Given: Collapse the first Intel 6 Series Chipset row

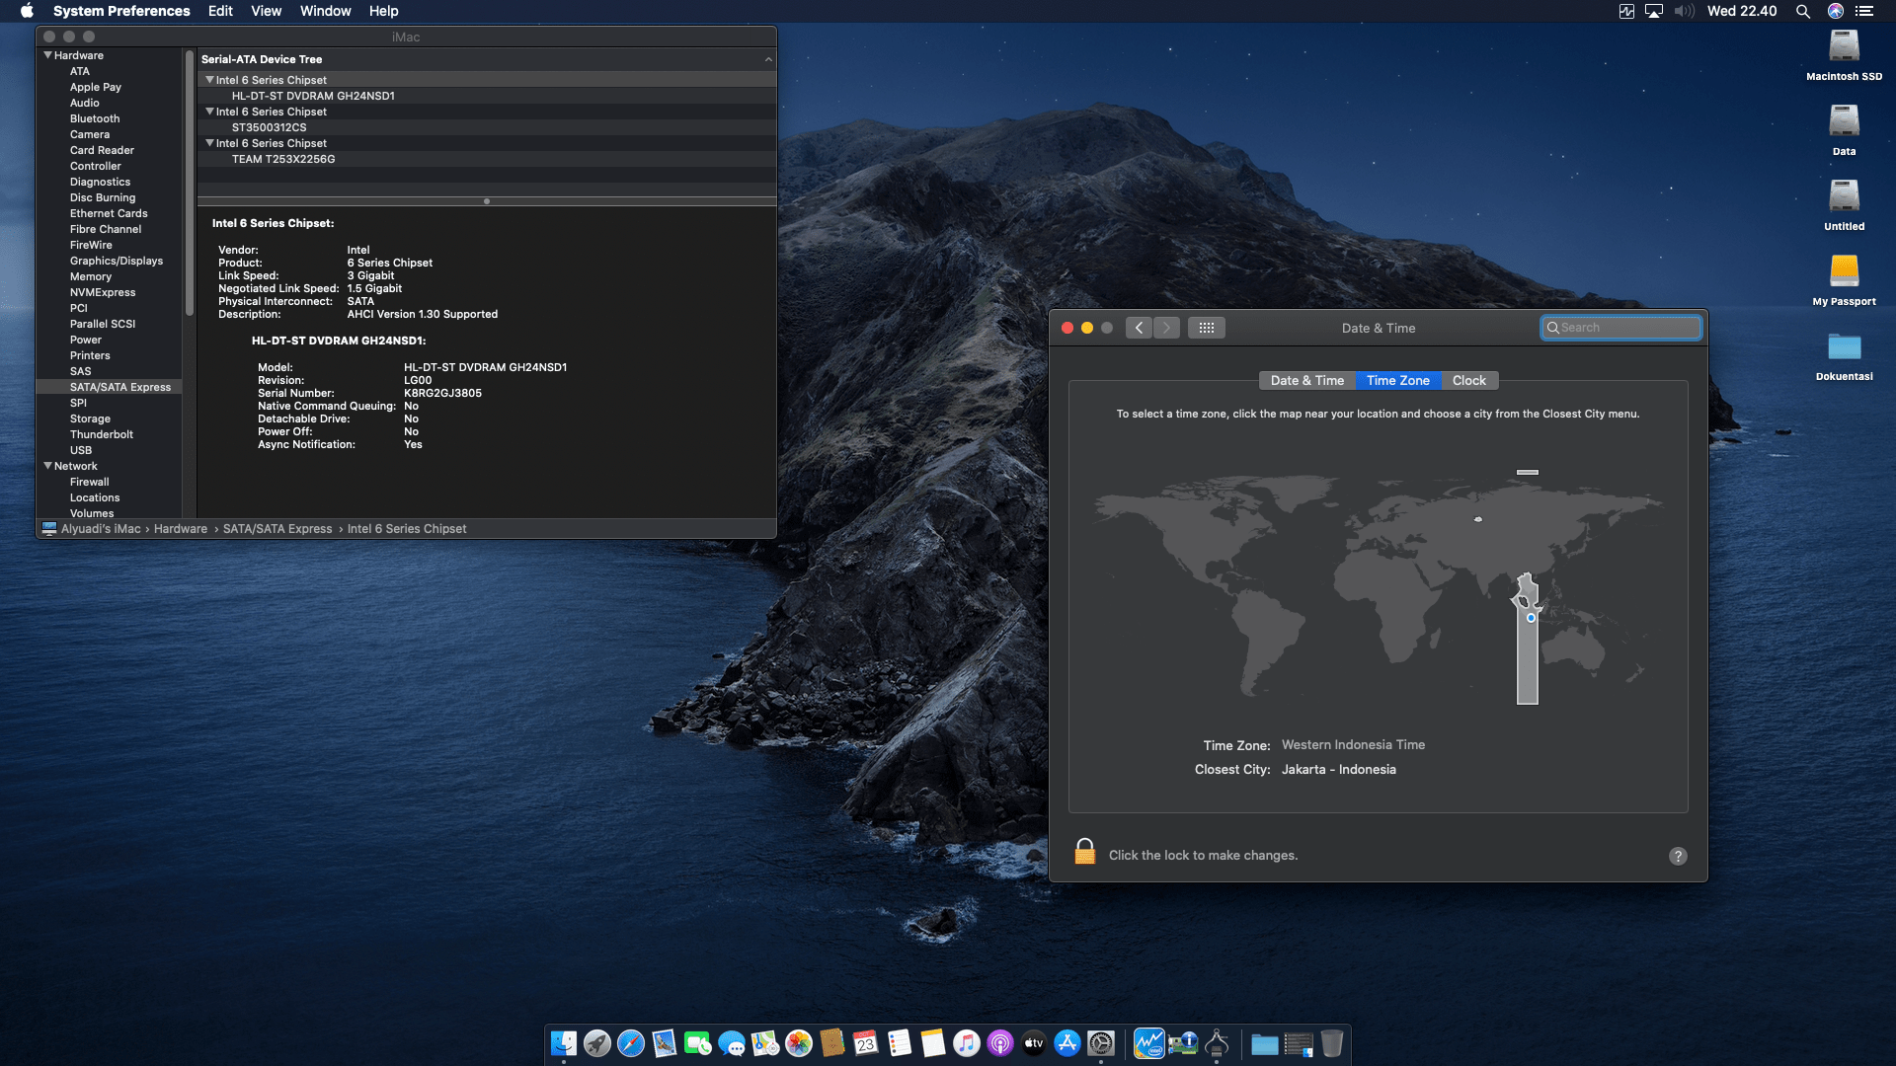Looking at the screenshot, I should pos(209,80).
